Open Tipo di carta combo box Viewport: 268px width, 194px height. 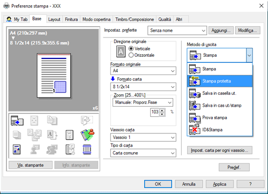click(x=143, y=153)
